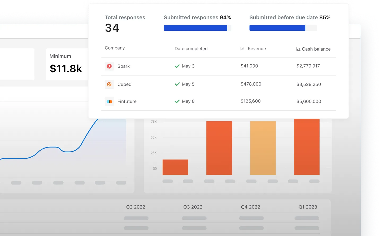Click the light yellow-orange bar in bar chart

click(263, 148)
